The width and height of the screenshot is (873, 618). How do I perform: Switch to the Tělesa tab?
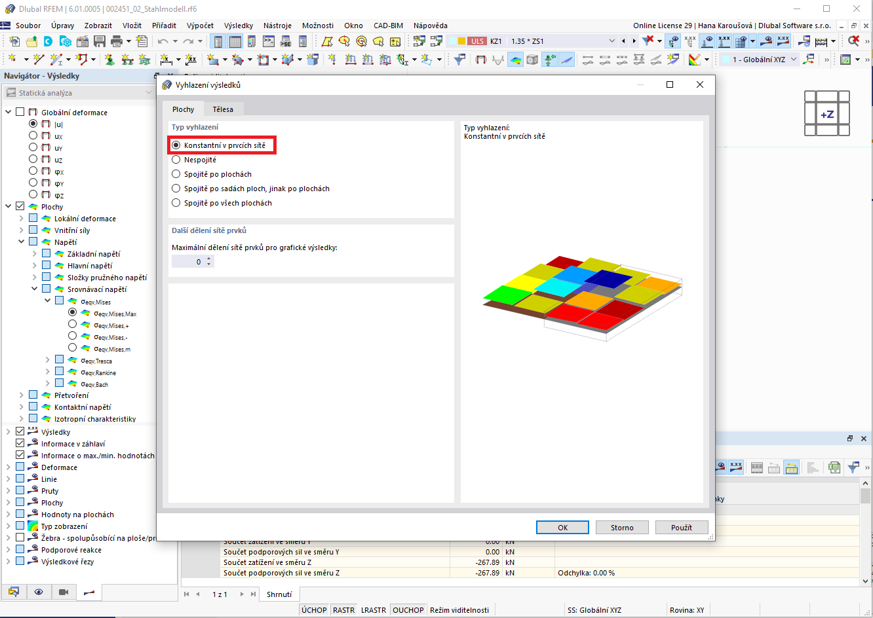pos(222,109)
